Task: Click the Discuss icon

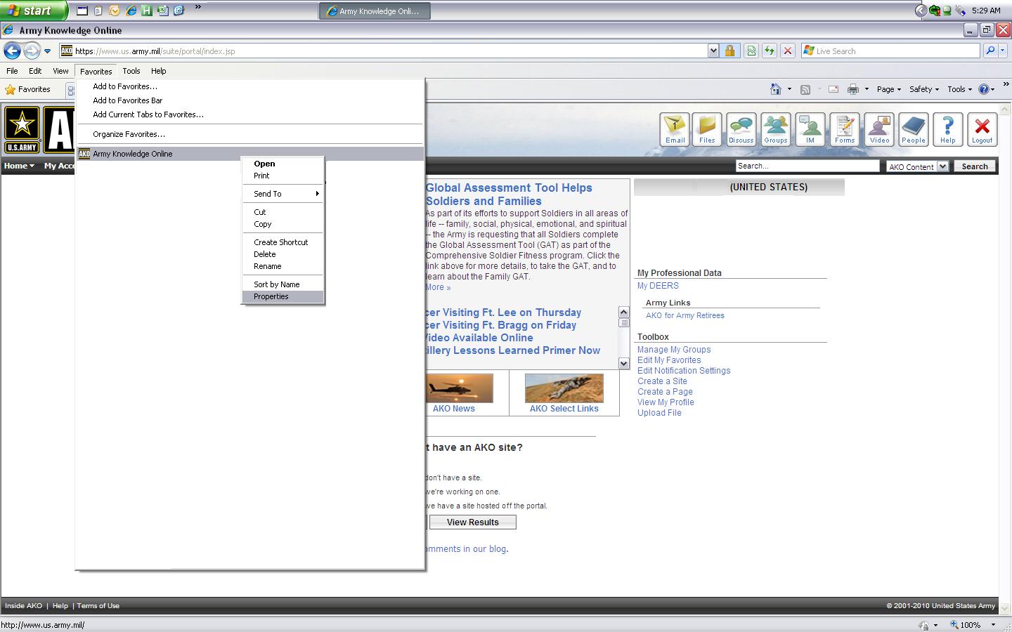Action: (741, 129)
